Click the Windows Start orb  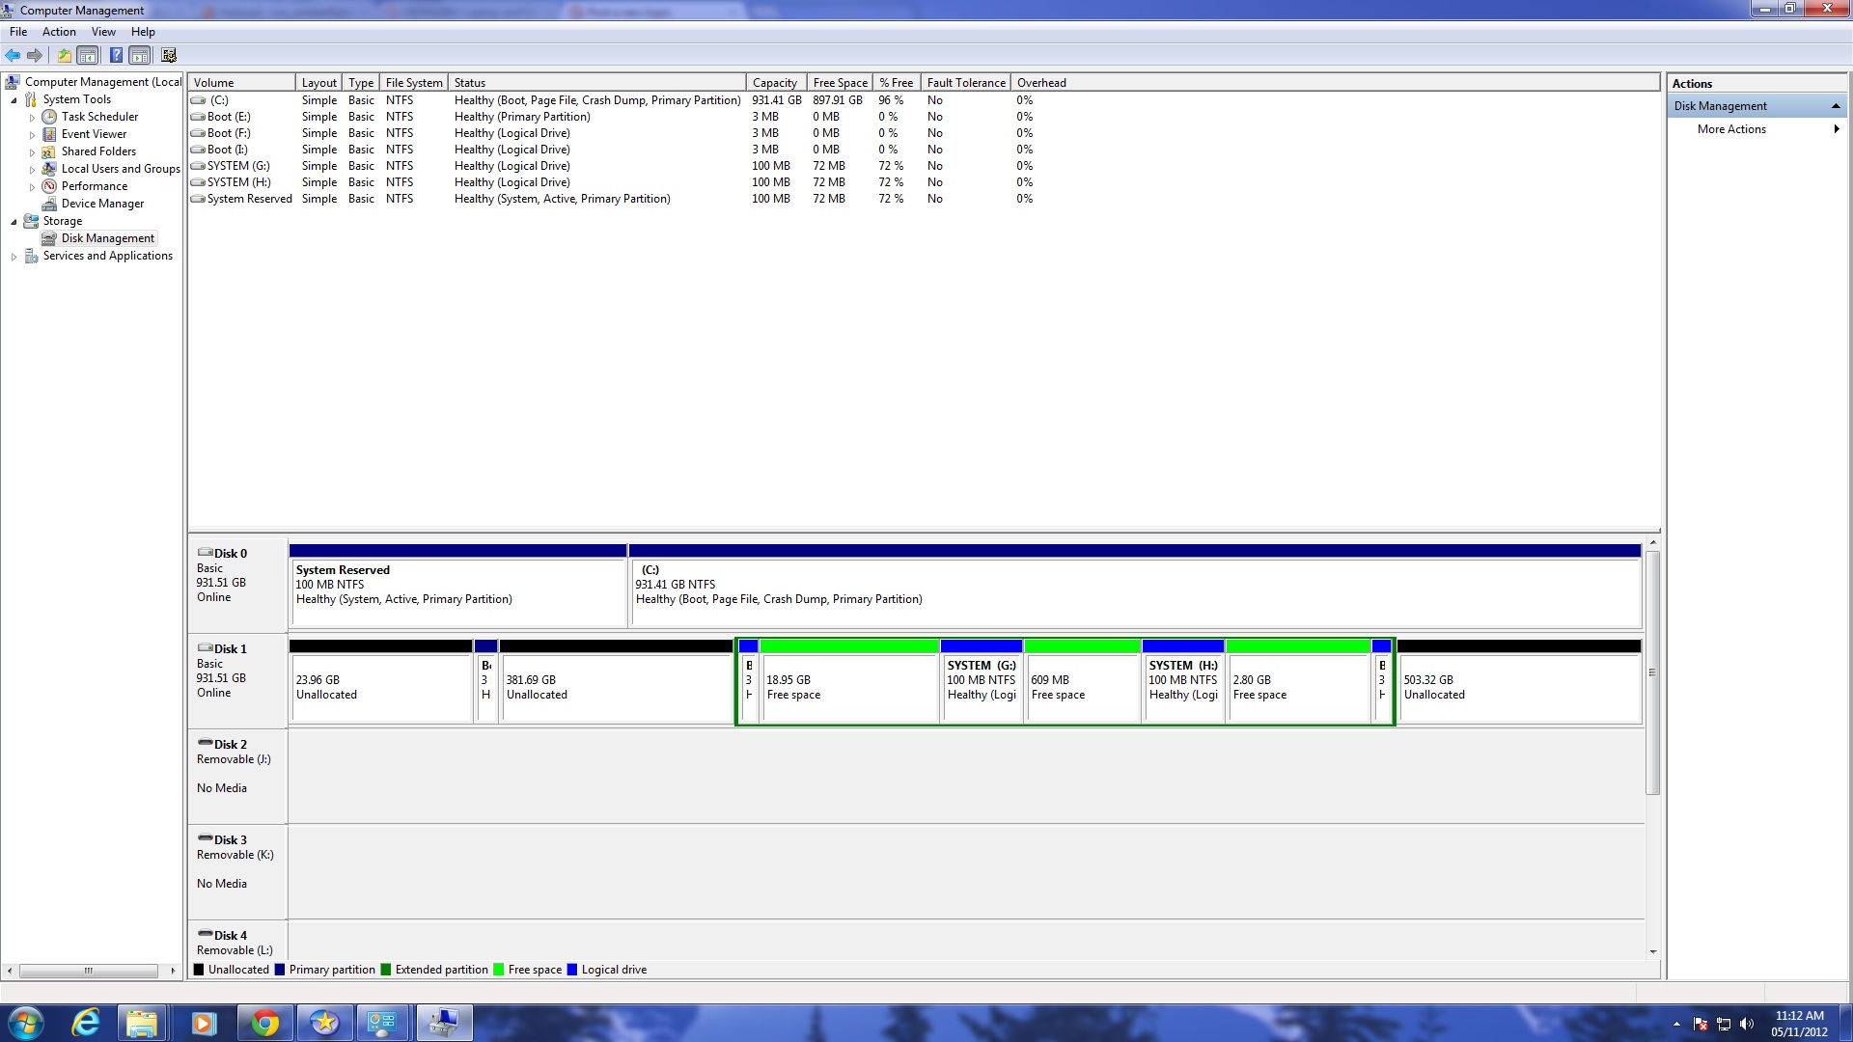[x=26, y=1023]
